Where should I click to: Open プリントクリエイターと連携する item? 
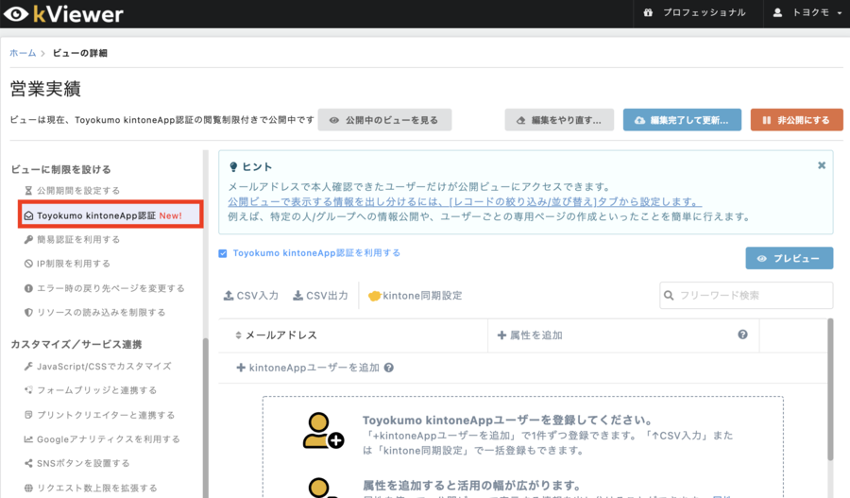coord(100,415)
